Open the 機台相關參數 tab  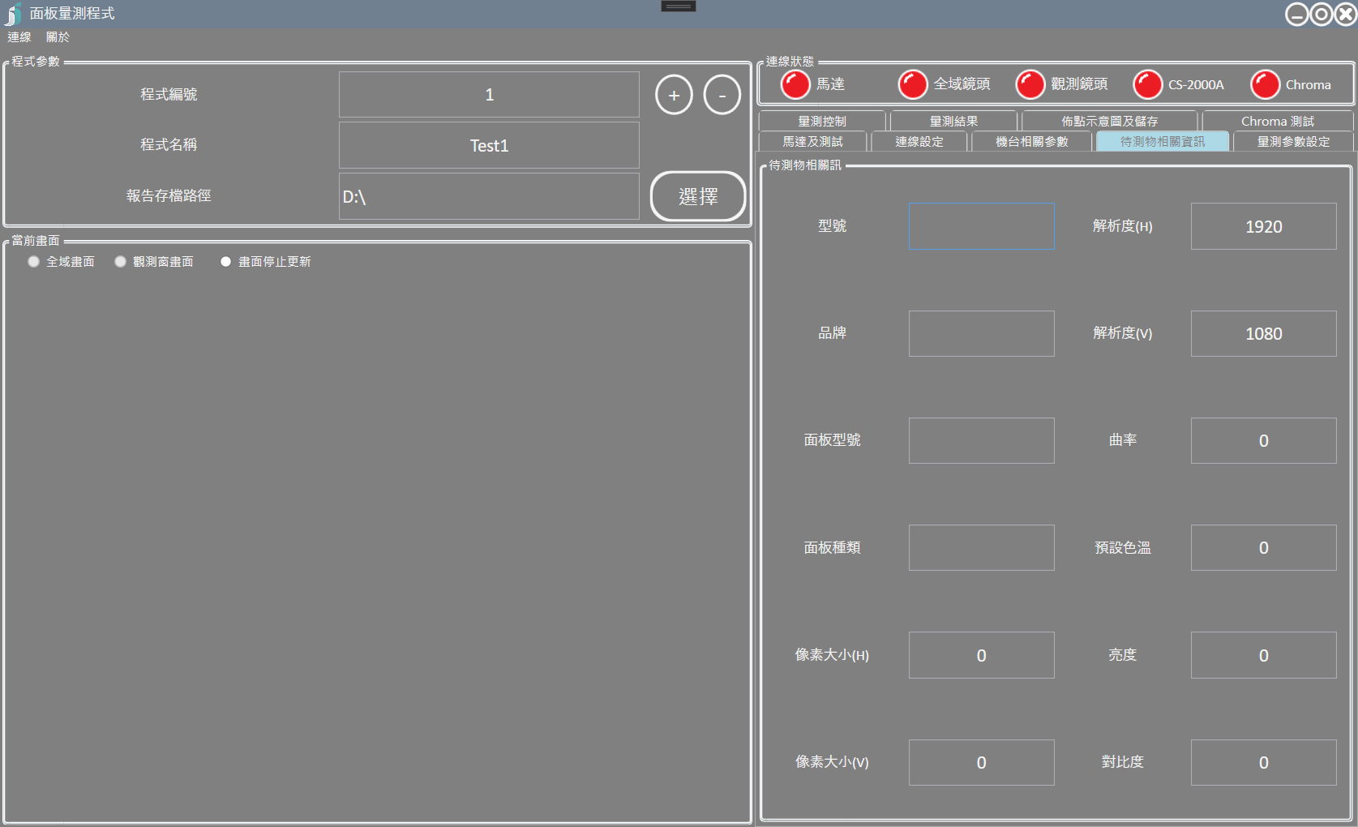[x=1031, y=142]
